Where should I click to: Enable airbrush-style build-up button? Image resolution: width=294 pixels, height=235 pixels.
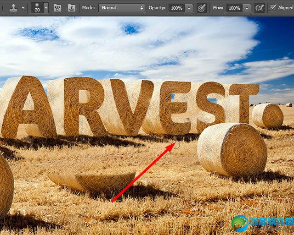(260, 8)
